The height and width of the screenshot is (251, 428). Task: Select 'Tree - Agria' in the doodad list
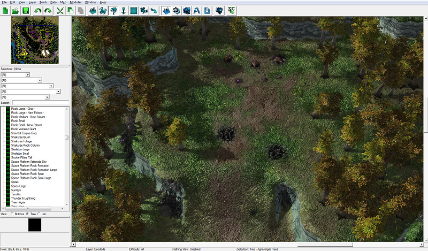18,202
